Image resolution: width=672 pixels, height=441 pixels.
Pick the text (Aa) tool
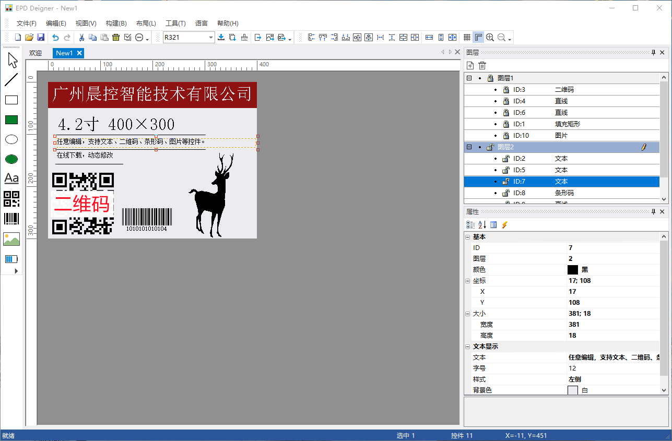[11, 178]
